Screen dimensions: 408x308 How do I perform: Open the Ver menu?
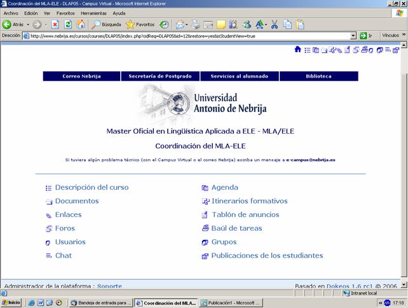[47, 13]
